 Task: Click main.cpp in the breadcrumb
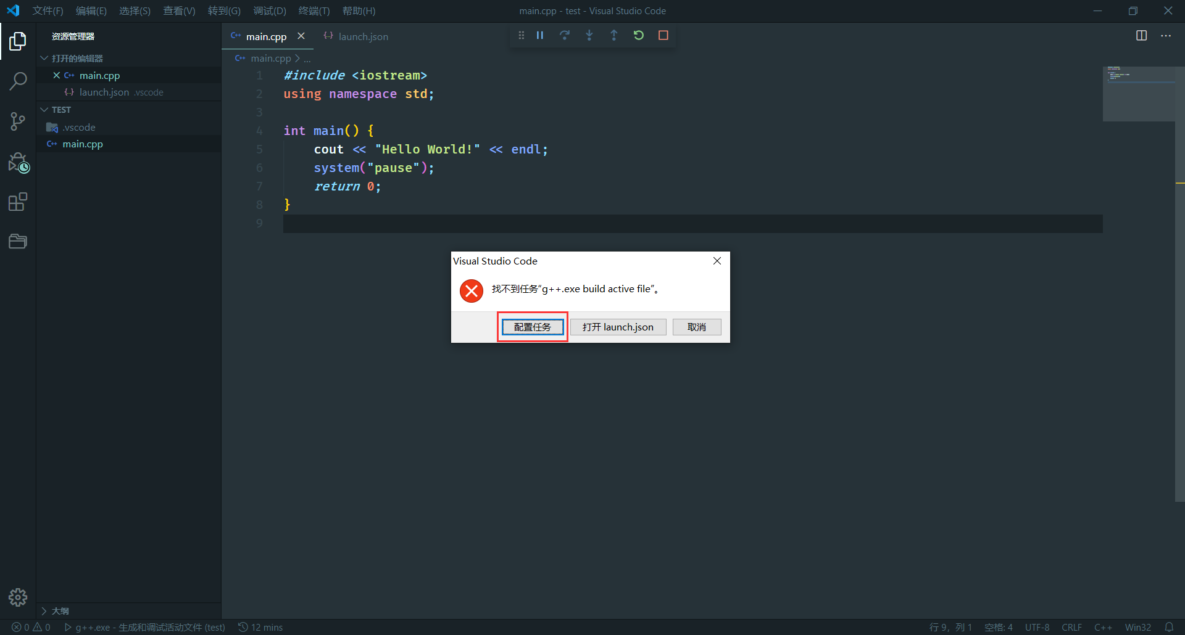point(270,58)
